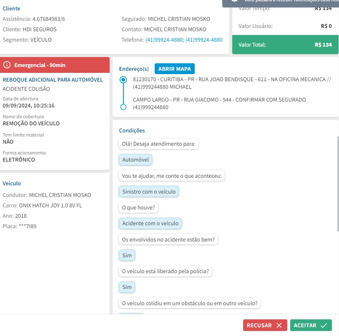Click the Endereço(s) label
339x336 pixels.
[134, 69]
